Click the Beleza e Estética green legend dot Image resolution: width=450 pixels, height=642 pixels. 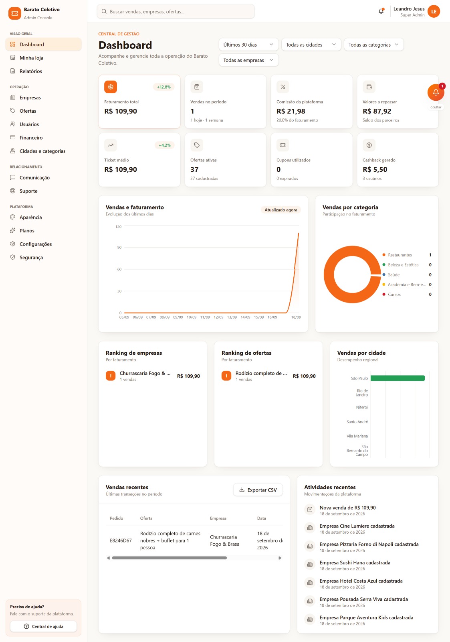point(384,265)
